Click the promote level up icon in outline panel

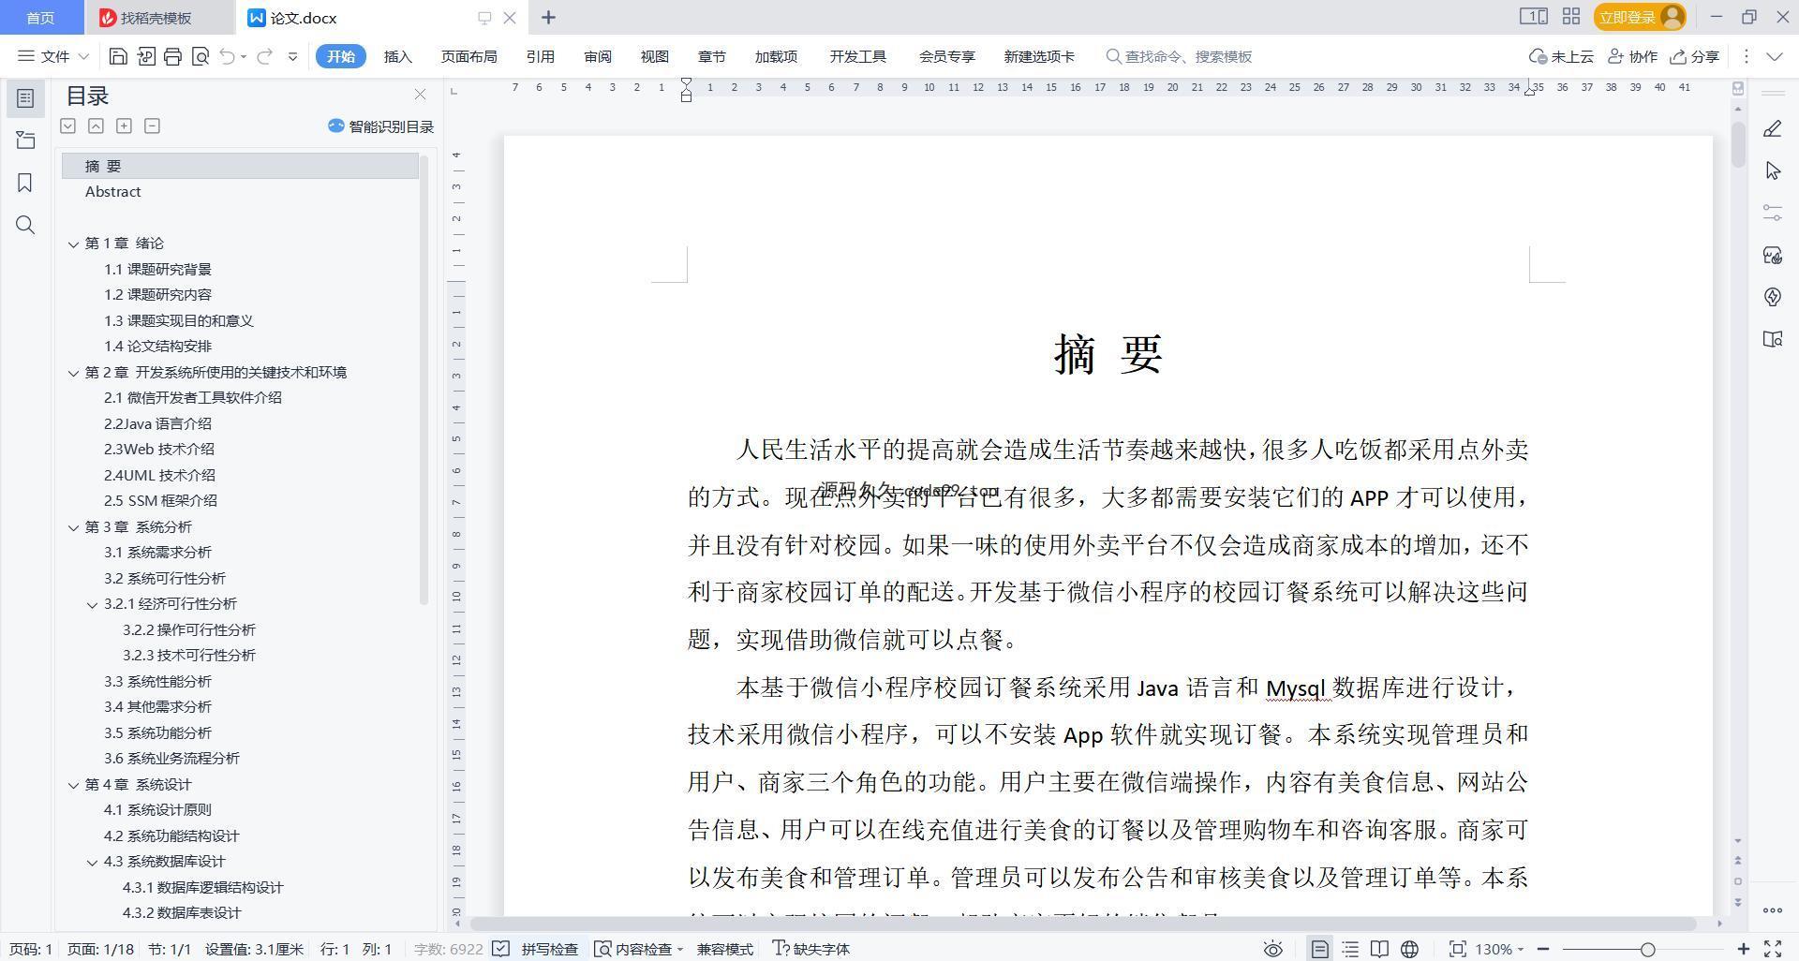[96, 126]
